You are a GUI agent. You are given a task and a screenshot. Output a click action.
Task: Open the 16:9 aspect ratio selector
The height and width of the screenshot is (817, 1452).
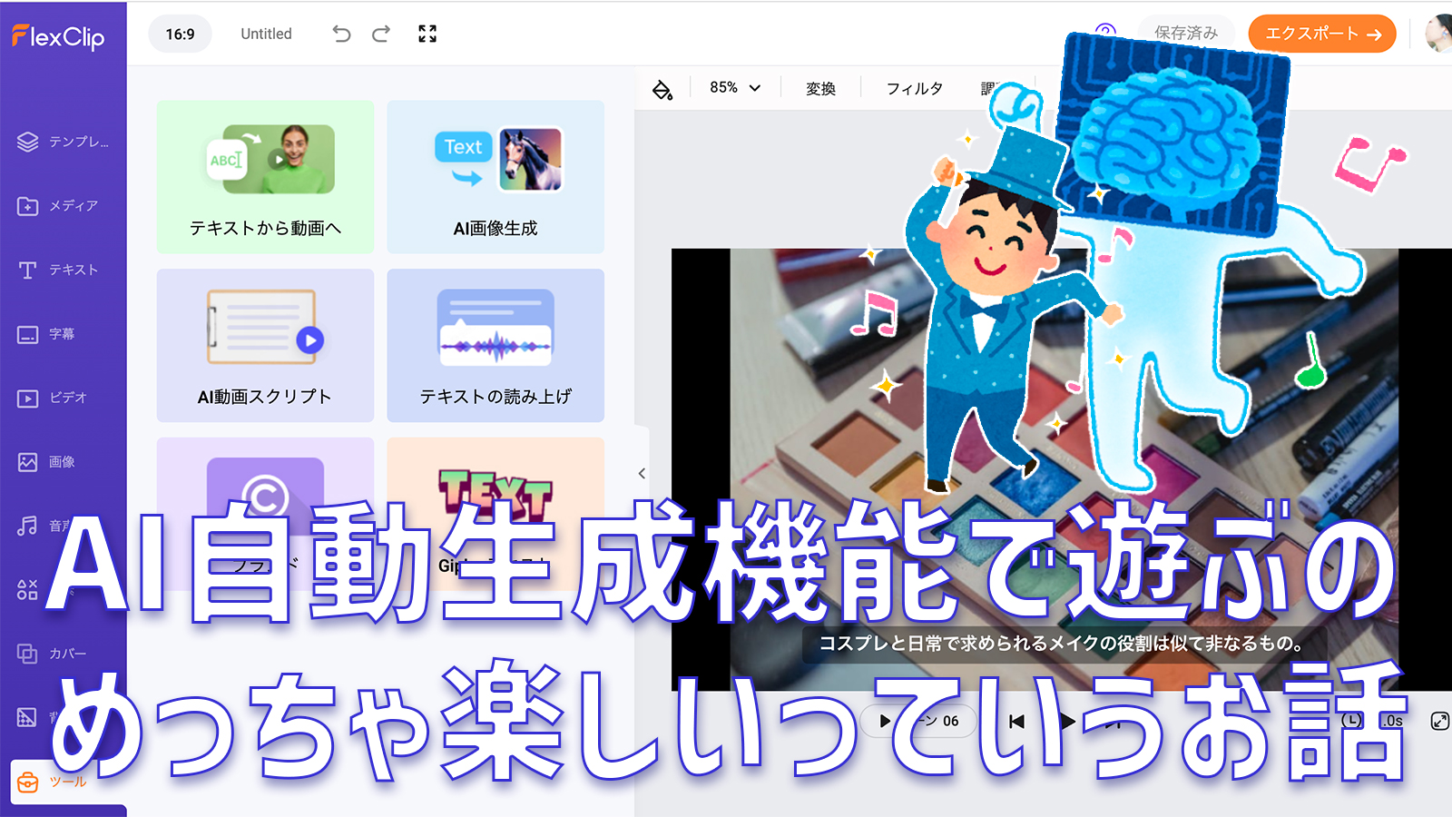click(x=180, y=34)
